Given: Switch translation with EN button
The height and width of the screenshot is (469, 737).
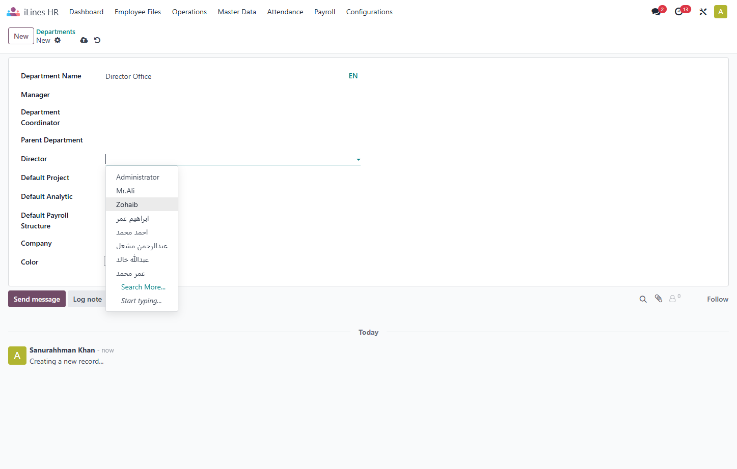Looking at the screenshot, I should click(x=353, y=76).
